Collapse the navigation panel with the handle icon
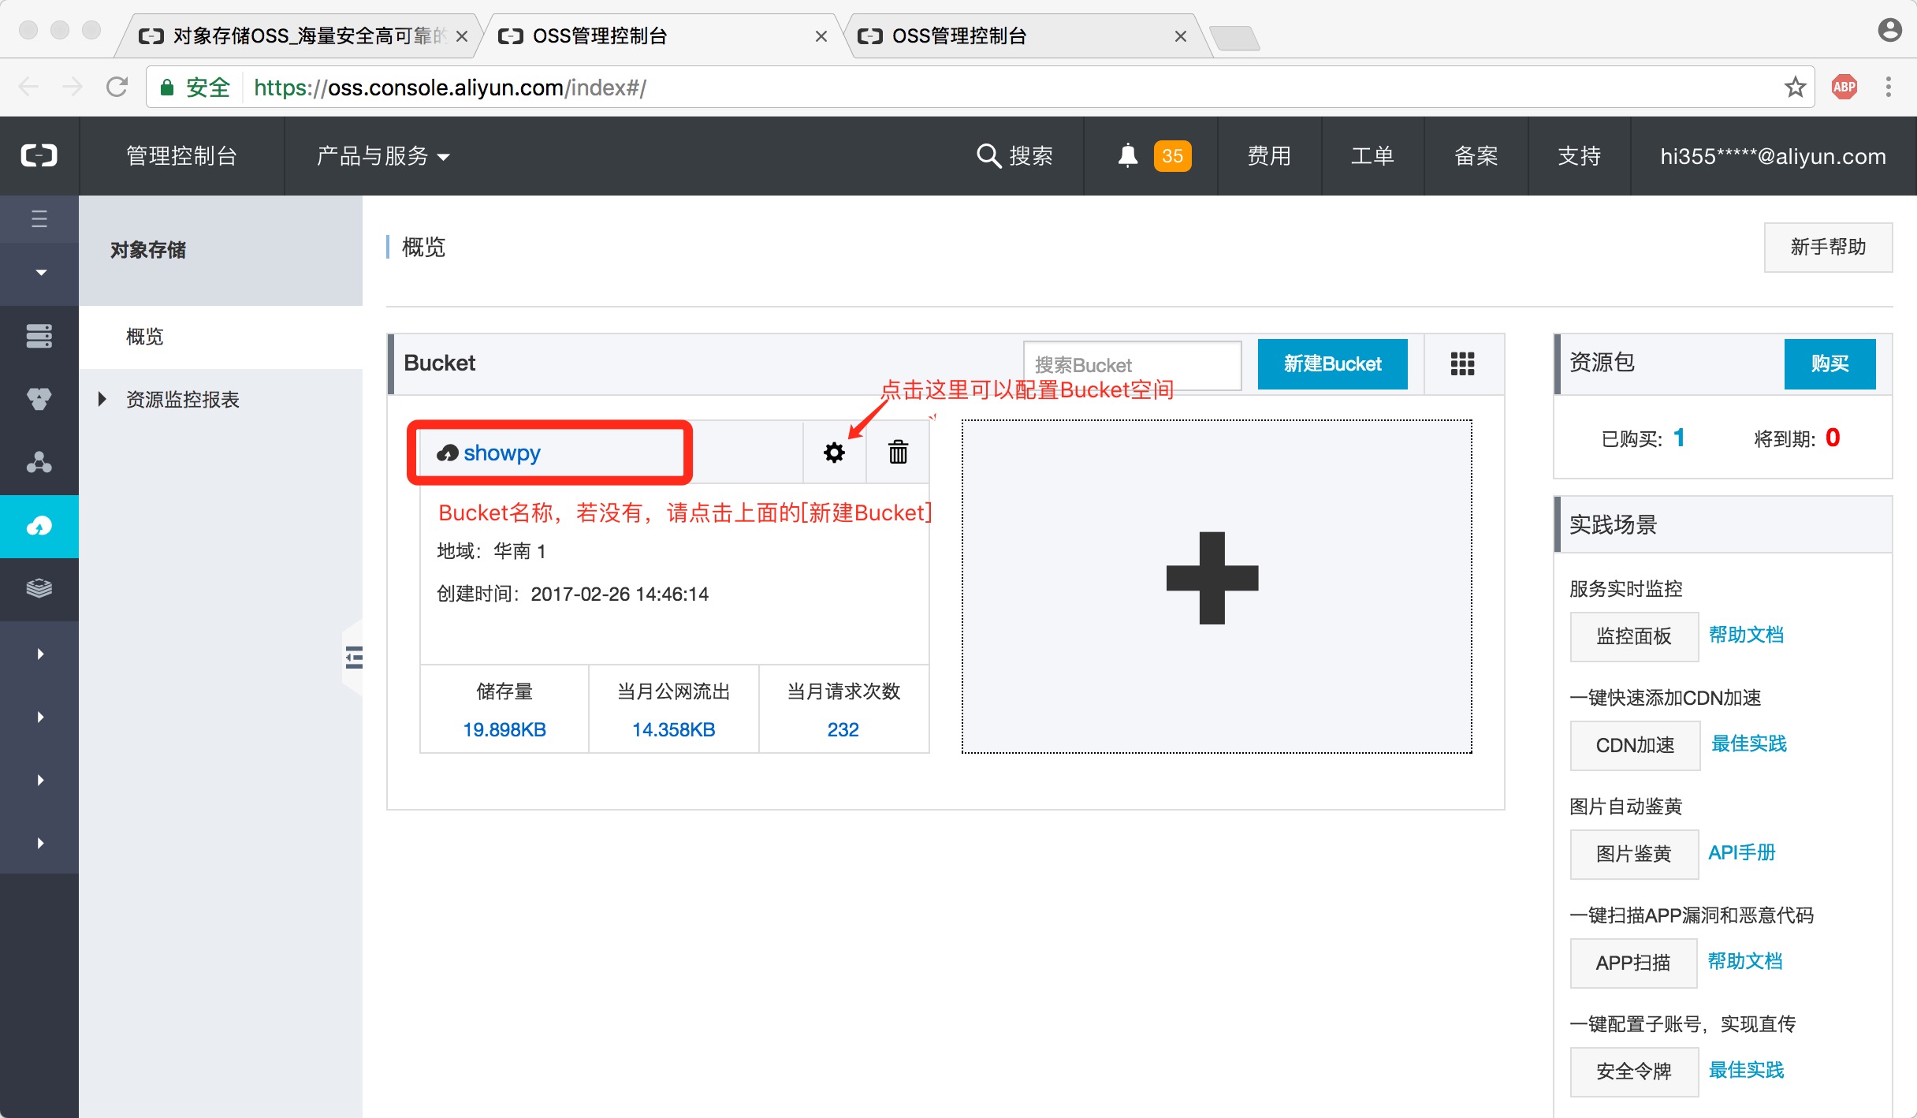 (354, 657)
